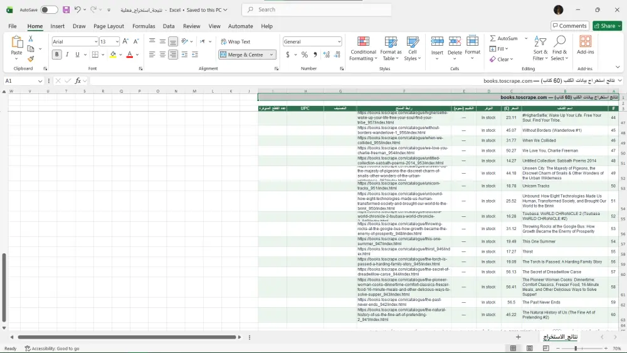Open Format as Table gallery
Viewport: 627px width, 353px height.
click(x=391, y=48)
